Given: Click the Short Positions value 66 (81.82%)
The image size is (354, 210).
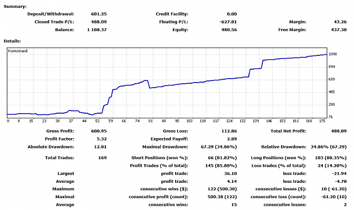Looking at the screenshot, I should [x=222, y=158].
